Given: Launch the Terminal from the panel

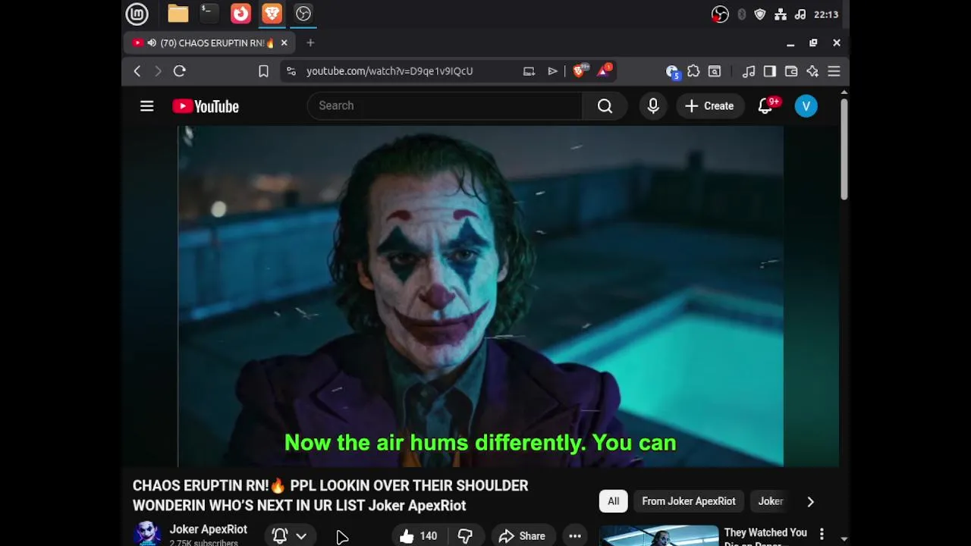Looking at the screenshot, I should [209, 14].
